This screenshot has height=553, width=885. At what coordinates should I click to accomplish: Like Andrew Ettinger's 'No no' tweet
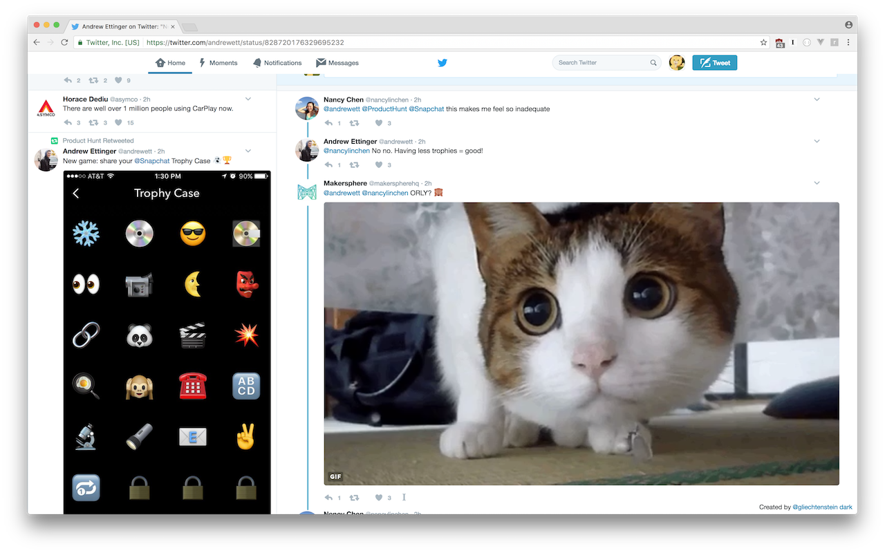coord(379,165)
